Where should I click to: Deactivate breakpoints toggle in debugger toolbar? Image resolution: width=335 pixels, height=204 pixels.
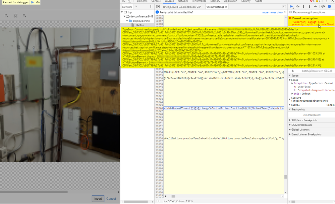[x=323, y=7]
